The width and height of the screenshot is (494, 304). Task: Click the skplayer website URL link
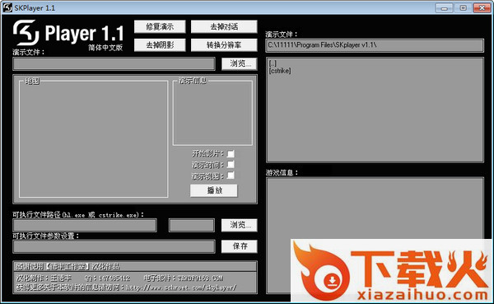(x=181, y=288)
